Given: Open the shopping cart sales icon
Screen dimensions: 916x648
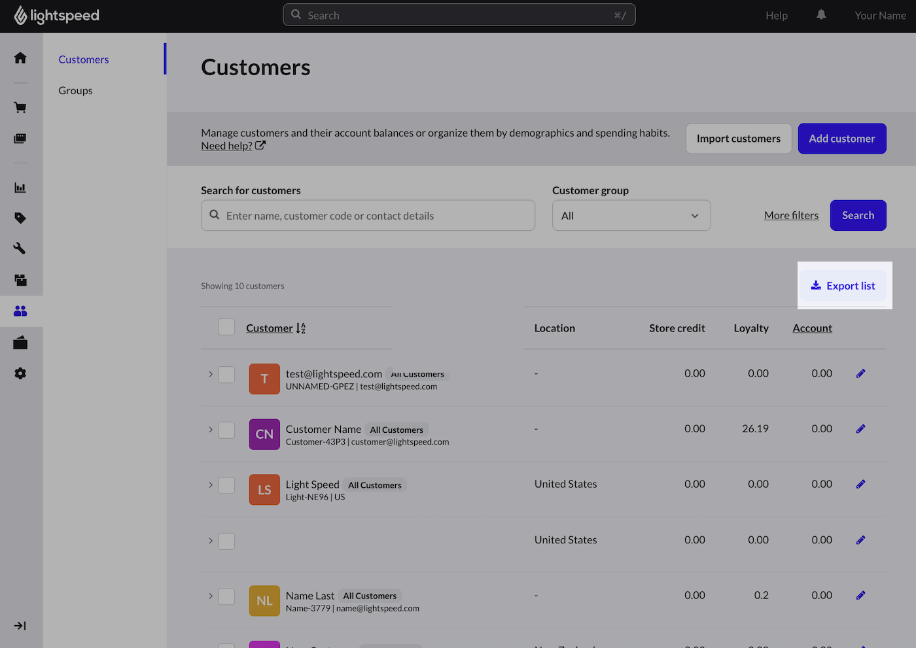Looking at the screenshot, I should tap(20, 108).
